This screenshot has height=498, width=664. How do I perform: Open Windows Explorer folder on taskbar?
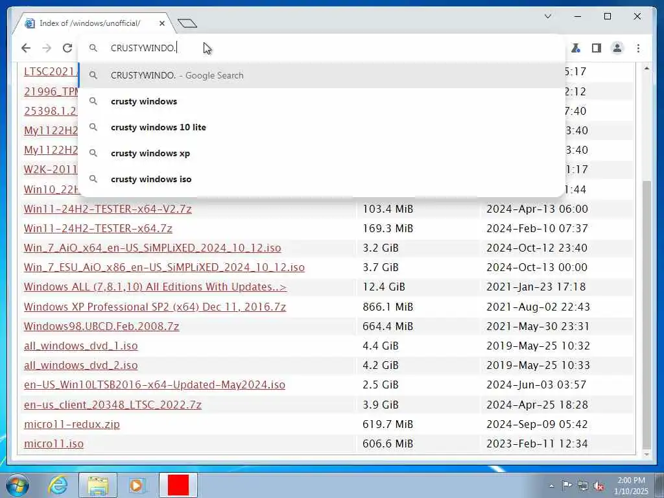click(x=98, y=485)
